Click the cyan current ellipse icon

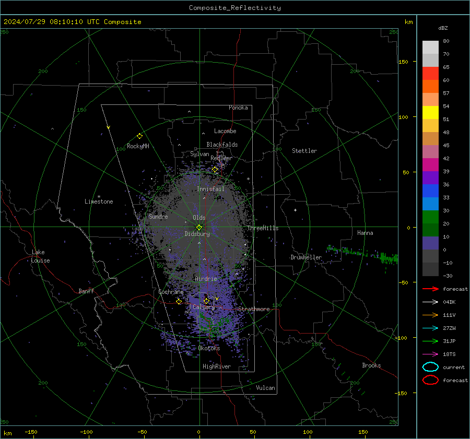pyautogui.click(x=430, y=367)
